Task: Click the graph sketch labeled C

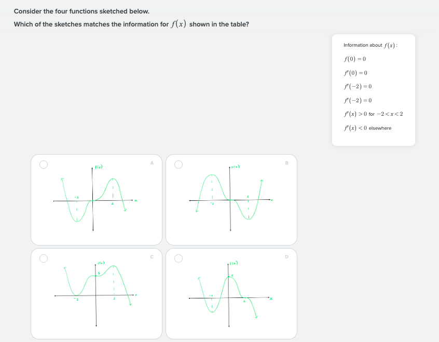Action: click(x=96, y=293)
